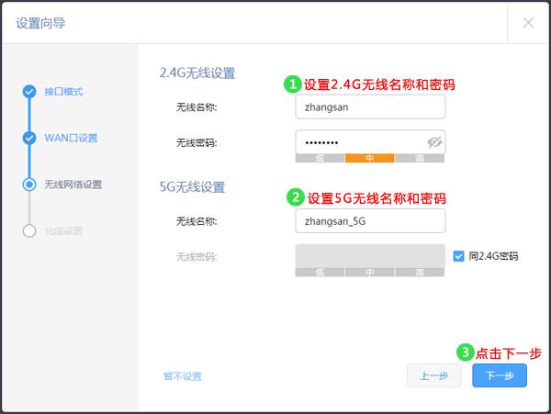This screenshot has height=414, width=551.
Task: Click checkmark icon beside 接口模式
Action: [x=29, y=92]
